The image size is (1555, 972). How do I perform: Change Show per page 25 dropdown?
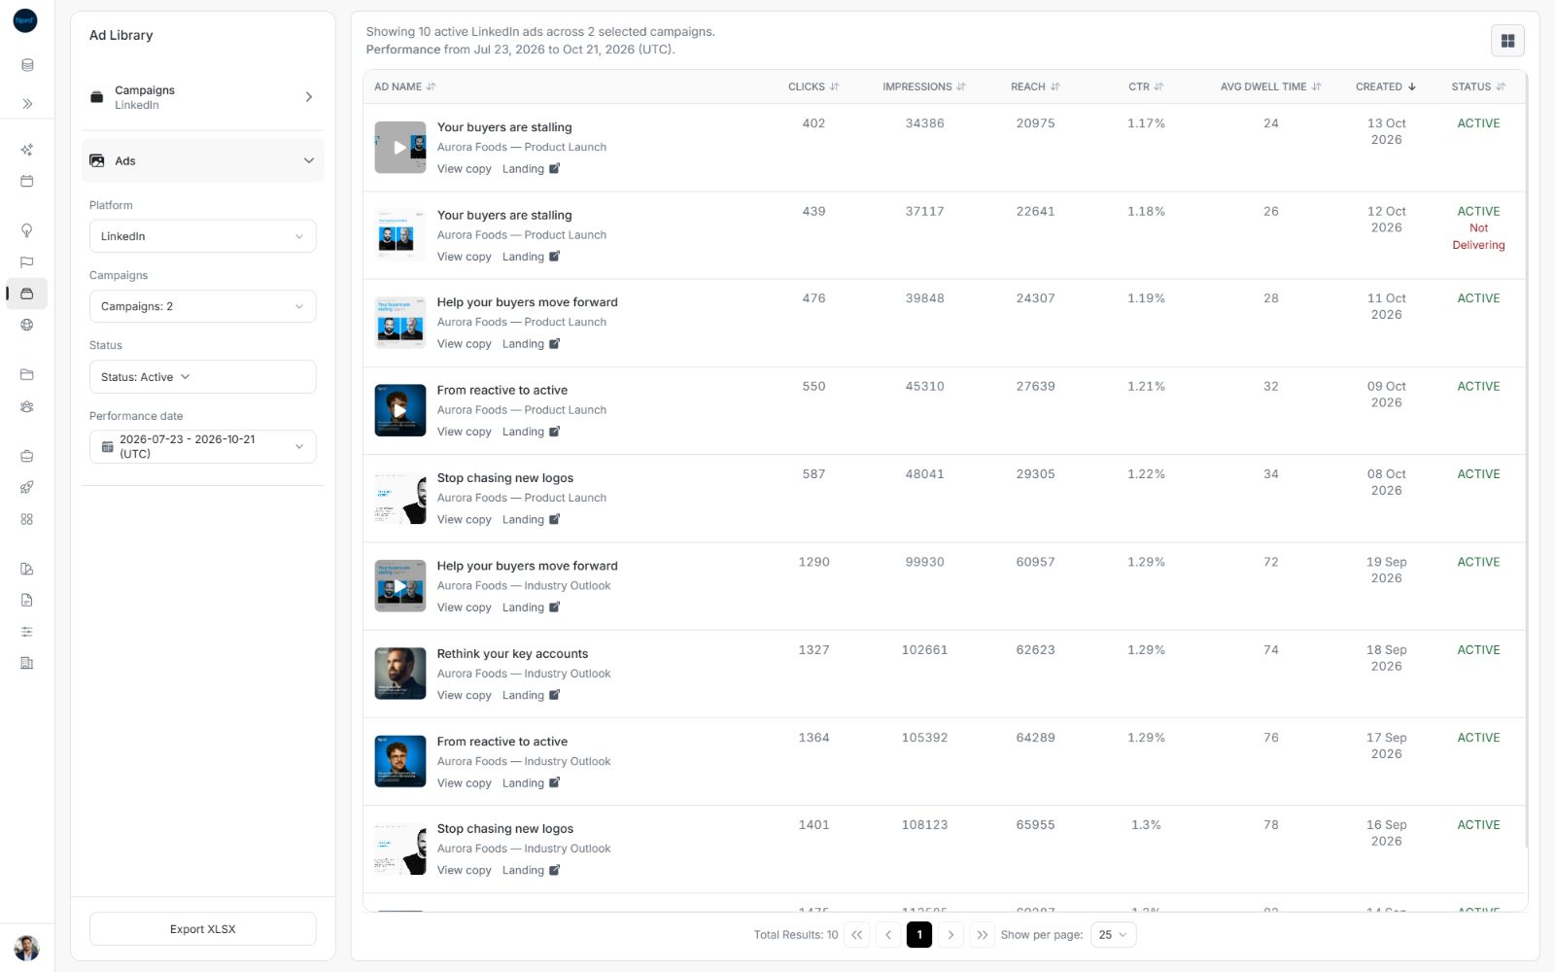pos(1113,935)
